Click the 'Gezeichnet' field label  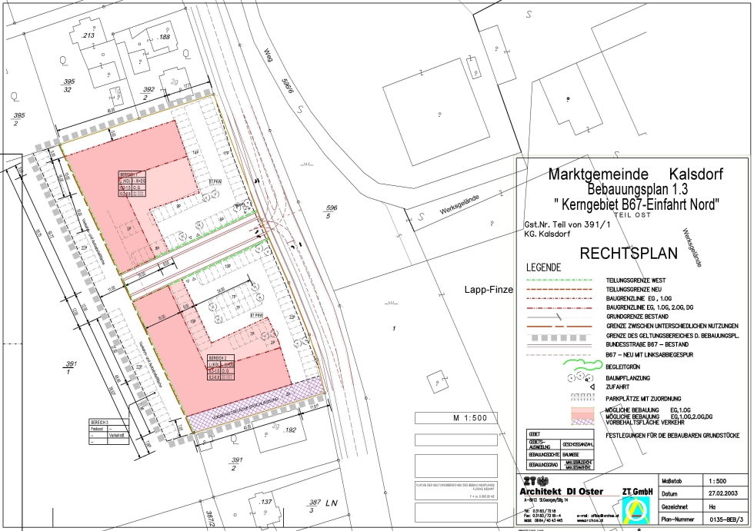click(675, 507)
